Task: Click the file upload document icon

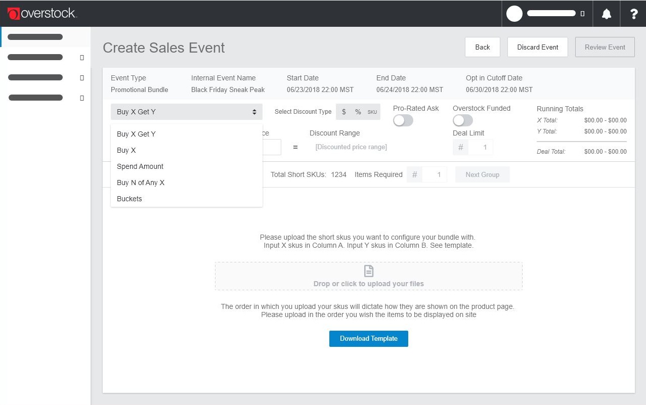Action: [x=369, y=272]
